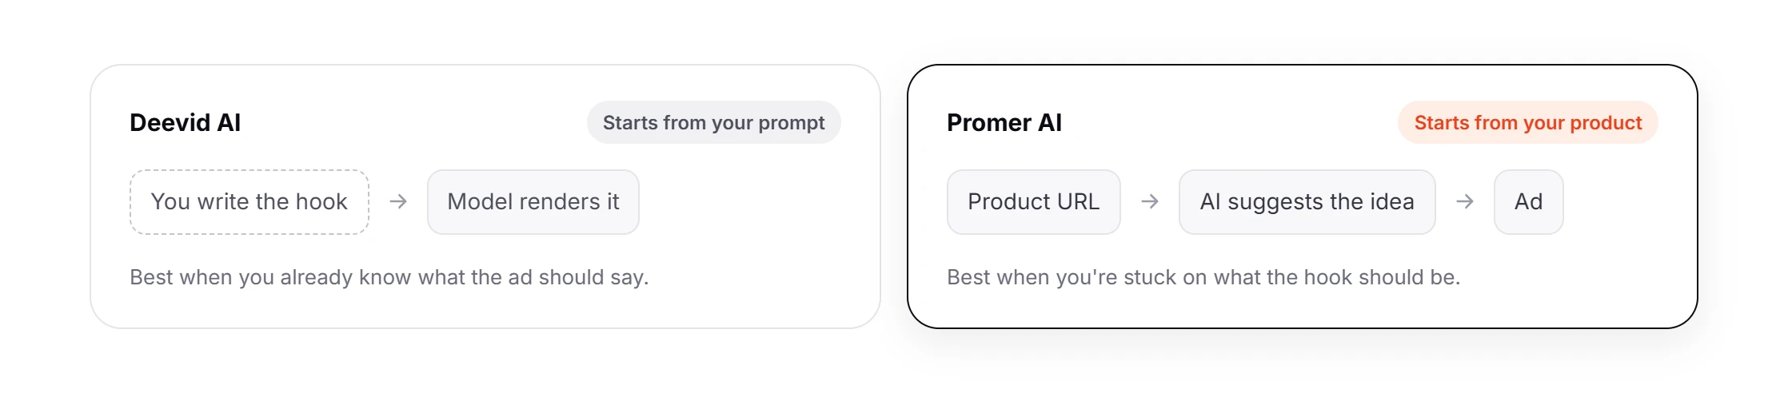Select the highlighted Promer AI comparison card
The width and height of the screenshot is (1788, 393).
(1303, 196)
